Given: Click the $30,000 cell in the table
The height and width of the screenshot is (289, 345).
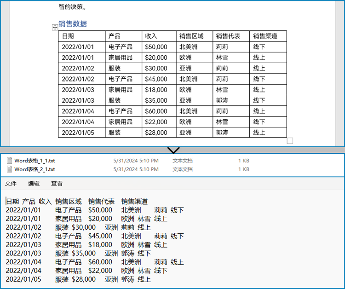Looking at the screenshot, I should (x=159, y=68).
